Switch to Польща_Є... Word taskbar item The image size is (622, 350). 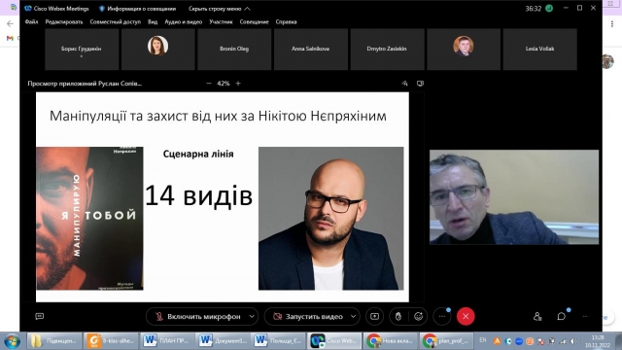pos(279,341)
